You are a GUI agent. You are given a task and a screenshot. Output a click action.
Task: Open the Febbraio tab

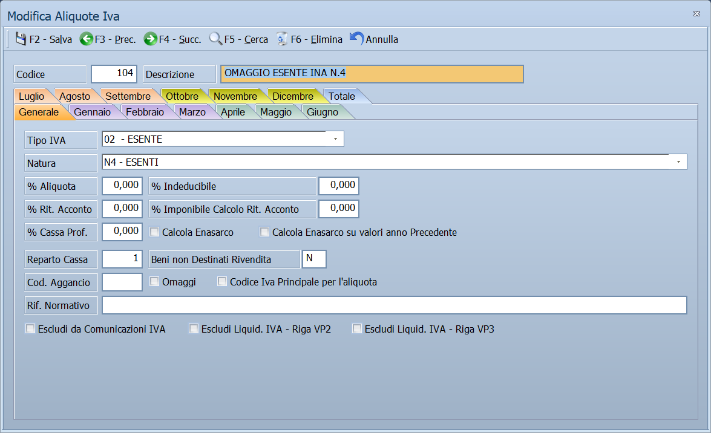coord(145,112)
